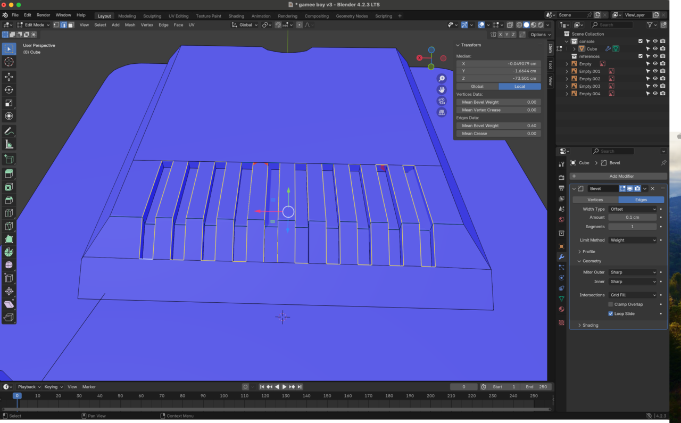Disable the Loop Slide checkbox
This screenshot has width=681, height=423.
point(611,314)
